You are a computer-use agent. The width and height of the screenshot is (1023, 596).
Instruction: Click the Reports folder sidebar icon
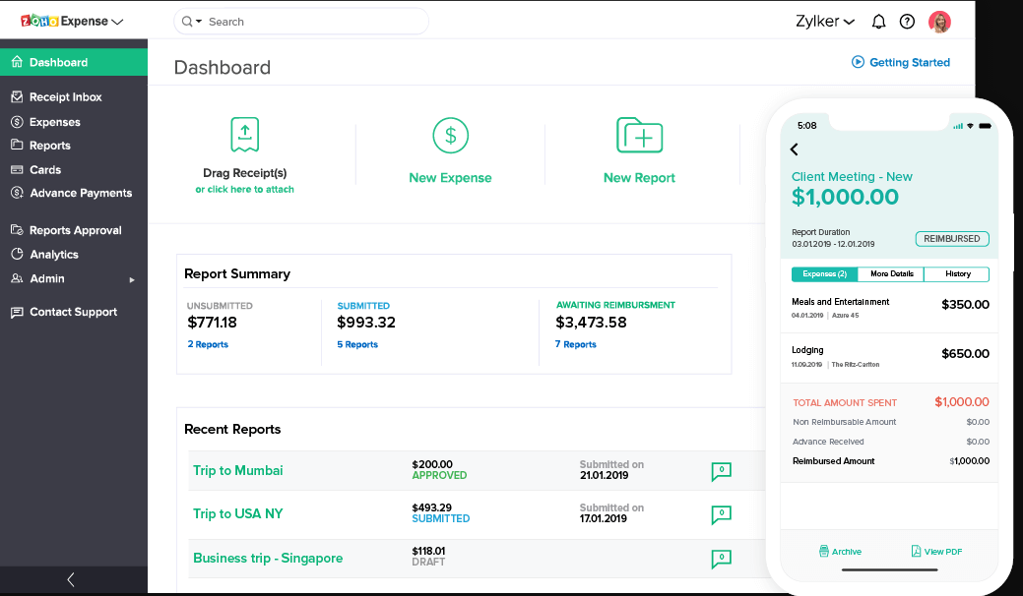point(17,145)
